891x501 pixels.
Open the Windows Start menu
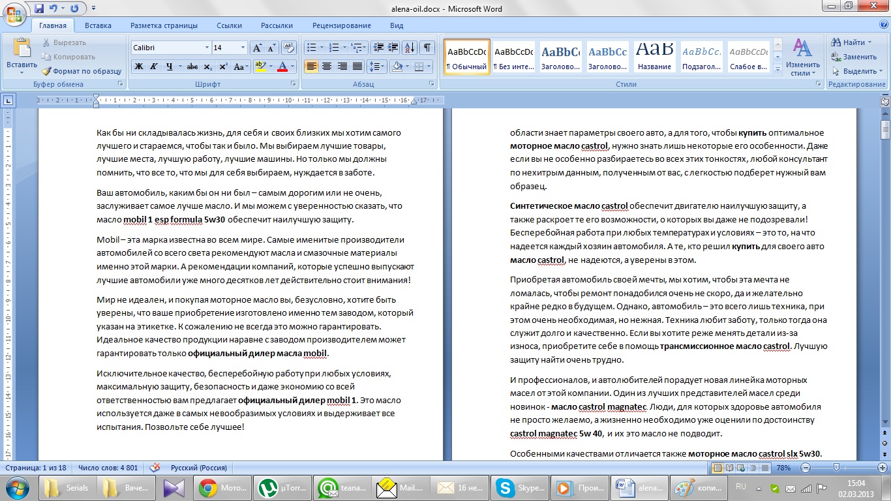pos(17,487)
